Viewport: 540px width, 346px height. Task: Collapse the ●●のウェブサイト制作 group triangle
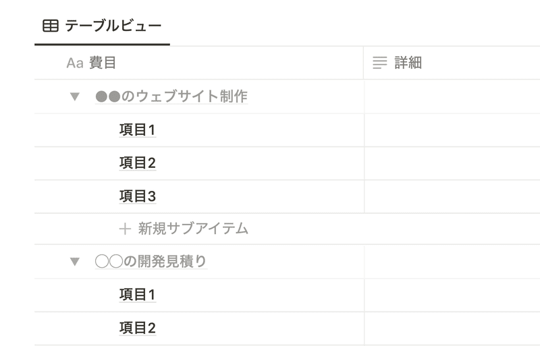(75, 96)
